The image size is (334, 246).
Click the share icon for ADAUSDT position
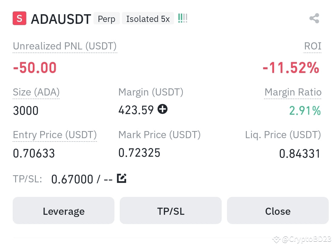pyautogui.click(x=315, y=18)
